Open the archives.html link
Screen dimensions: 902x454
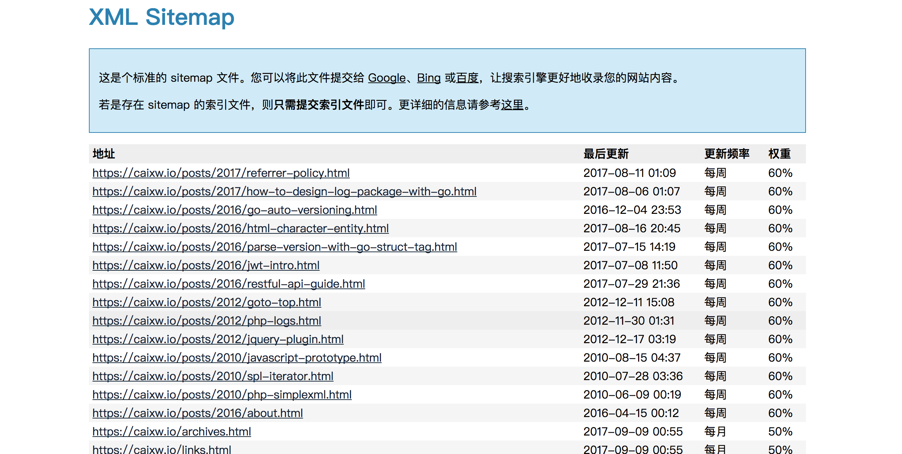(171, 432)
